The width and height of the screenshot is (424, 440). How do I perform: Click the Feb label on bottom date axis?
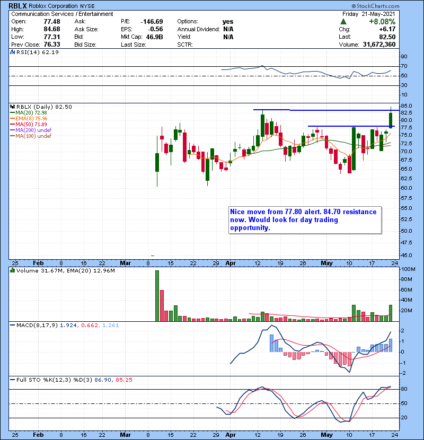[38, 435]
